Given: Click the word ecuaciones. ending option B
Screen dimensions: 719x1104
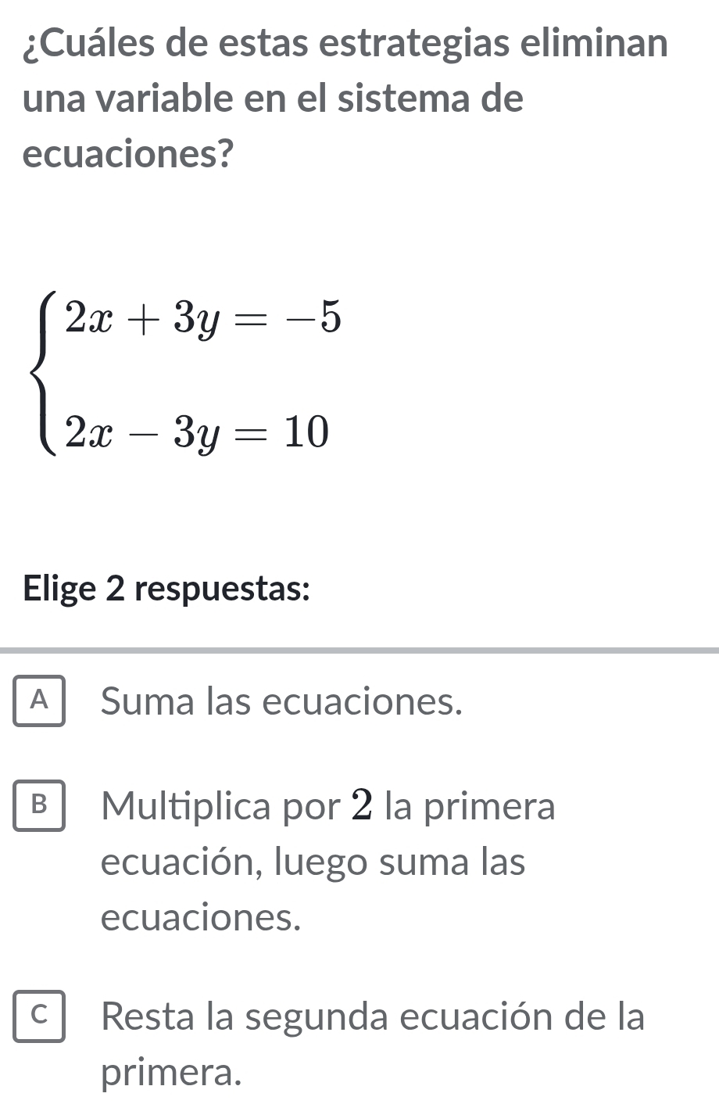Looking at the screenshot, I should [x=202, y=918].
